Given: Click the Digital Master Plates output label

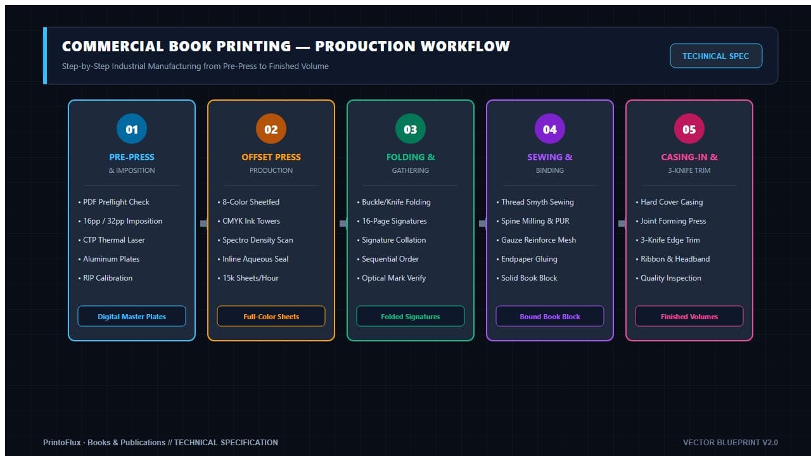Looking at the screenshot, I should (x=132, y=316).
